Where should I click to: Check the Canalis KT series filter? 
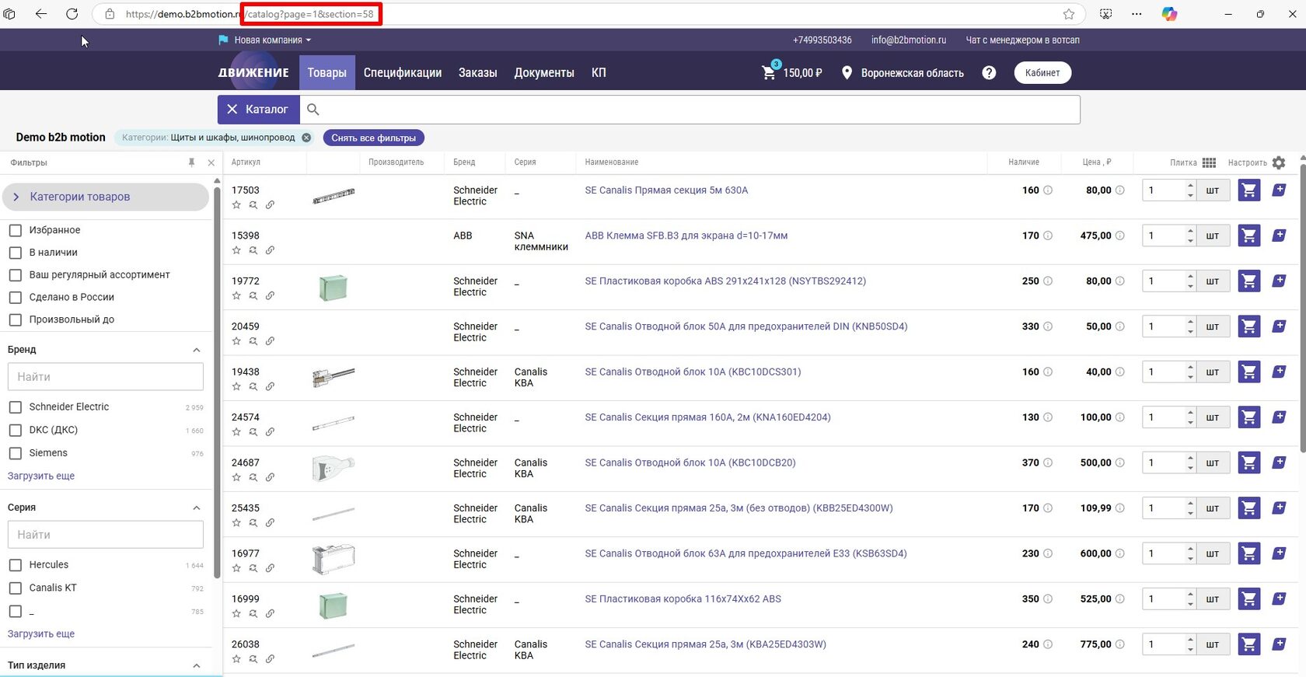coord(15,588)
